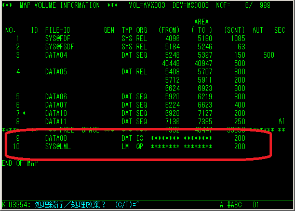This screenshot has height=211, width=295.
Task: Click the sector count value 400
Action: click(x=240, y=105)
